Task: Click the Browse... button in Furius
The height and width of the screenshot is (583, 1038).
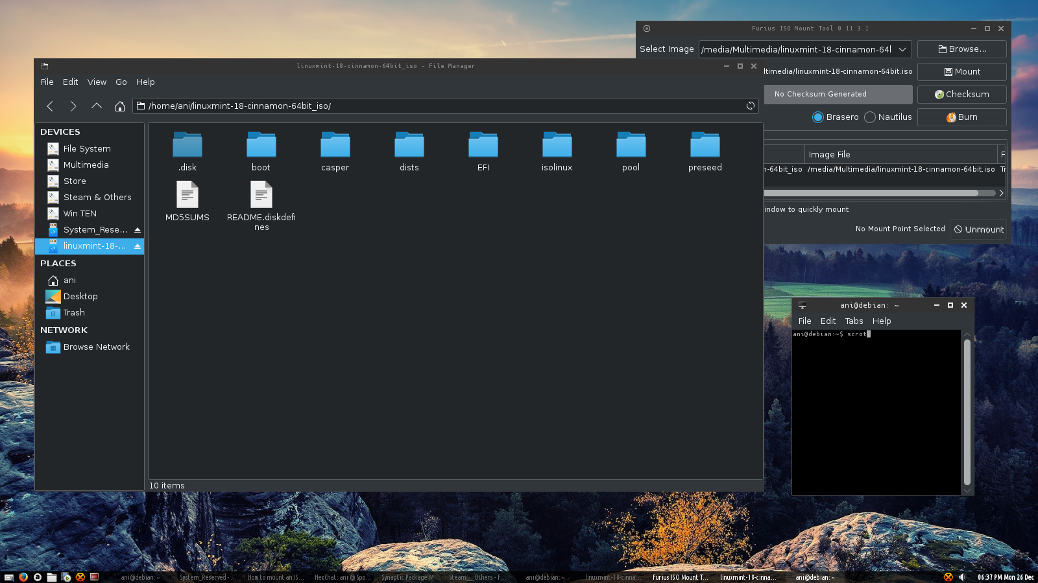Action: coord(962,49)
